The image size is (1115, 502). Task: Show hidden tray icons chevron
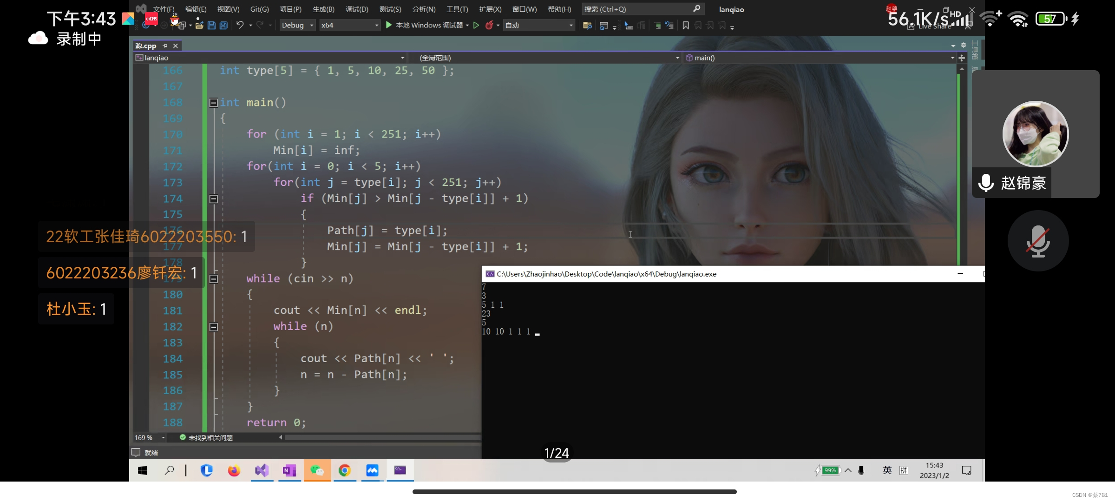coord(848,470)
